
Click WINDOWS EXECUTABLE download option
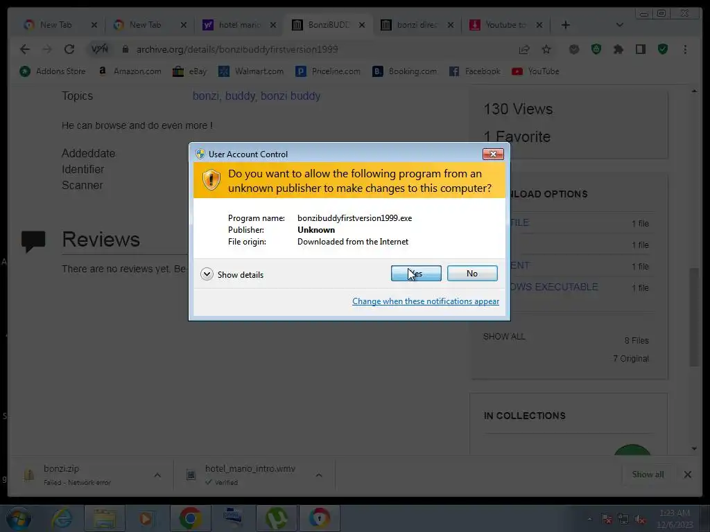pyautogui.click(x=554, y=287)
